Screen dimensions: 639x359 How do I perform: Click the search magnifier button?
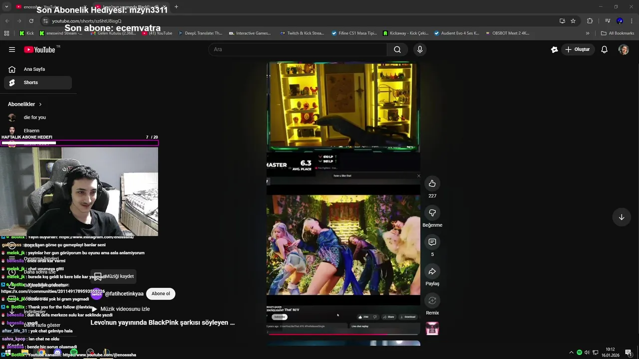pyautogui.click(x=397, y=49)
